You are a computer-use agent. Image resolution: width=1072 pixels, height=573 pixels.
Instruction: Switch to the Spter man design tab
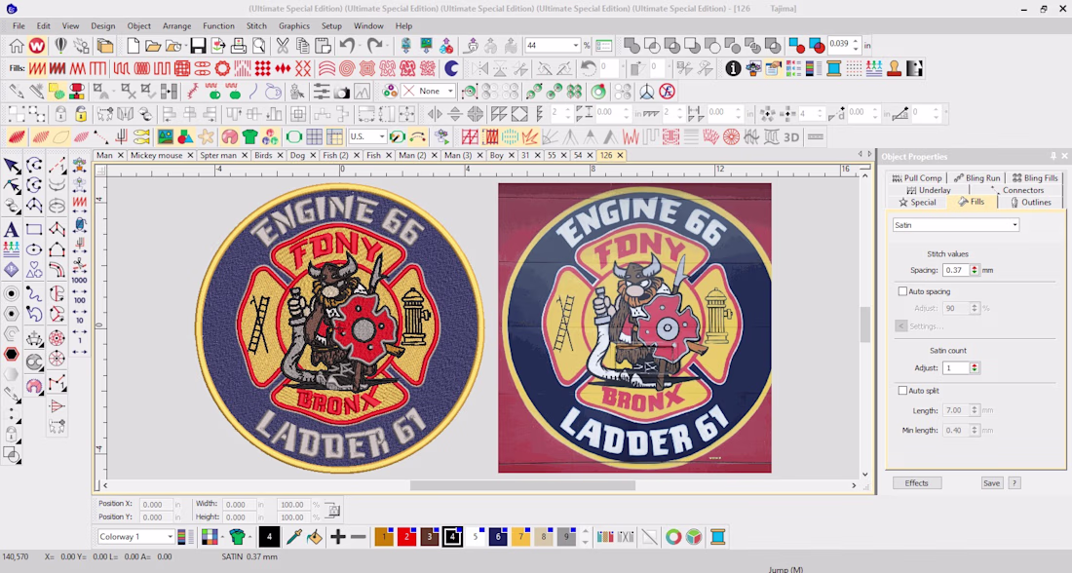(218, 155)
